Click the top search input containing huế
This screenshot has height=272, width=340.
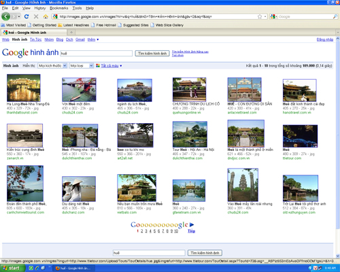pyautogui.click(x=97, y=53)
